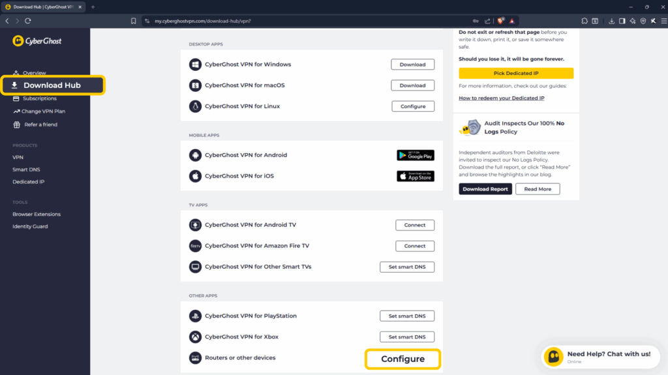668x375 pixels.
Task: Reload the page with refresh icon
Action: (28, 21)
